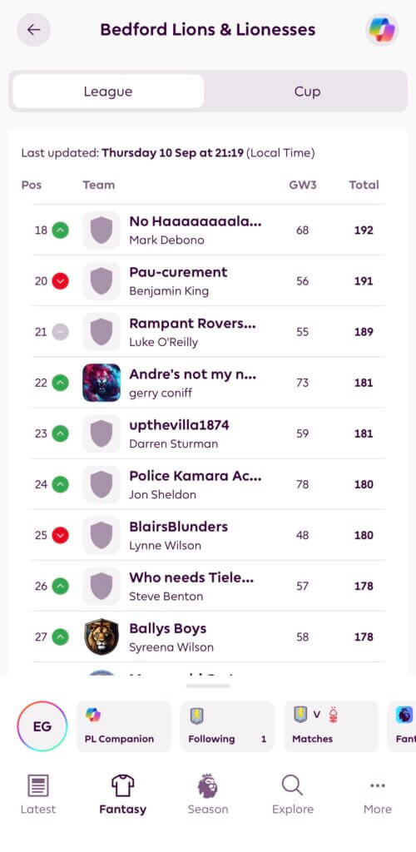Open the Following shortcut card

pyautogui.click(x=227, y=726)
